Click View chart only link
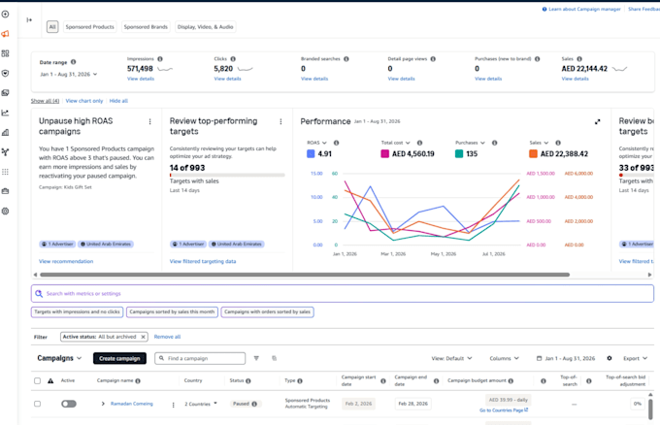Viewport: 660px width, 425px height. (x=84, y=101)
